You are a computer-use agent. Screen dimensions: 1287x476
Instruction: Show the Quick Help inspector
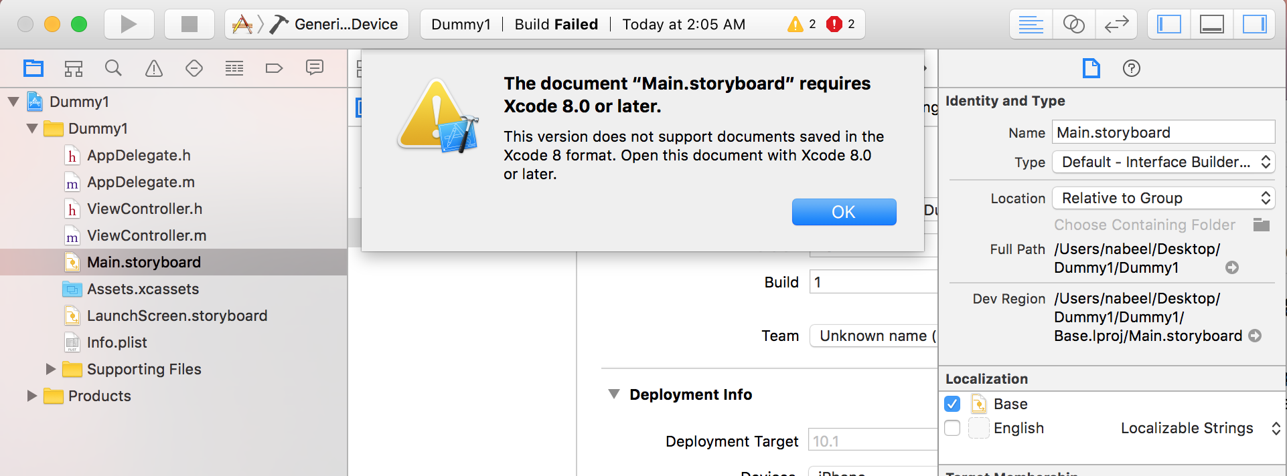pos(1132,68)
